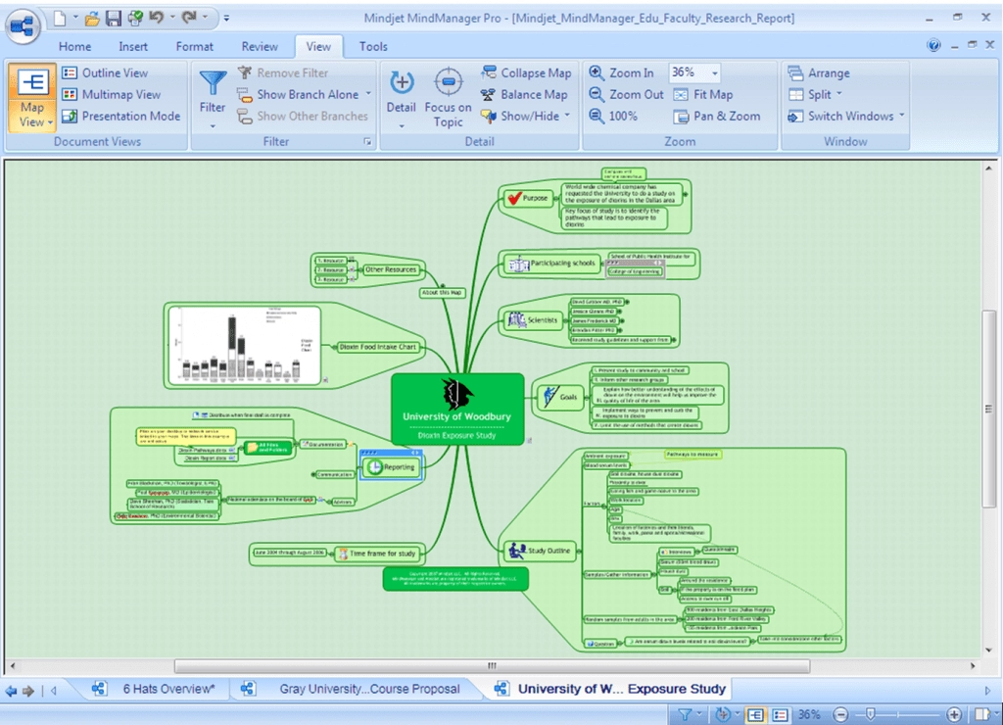Open the Customize Quick Access Toolbar dropdown

pos(226,19)
